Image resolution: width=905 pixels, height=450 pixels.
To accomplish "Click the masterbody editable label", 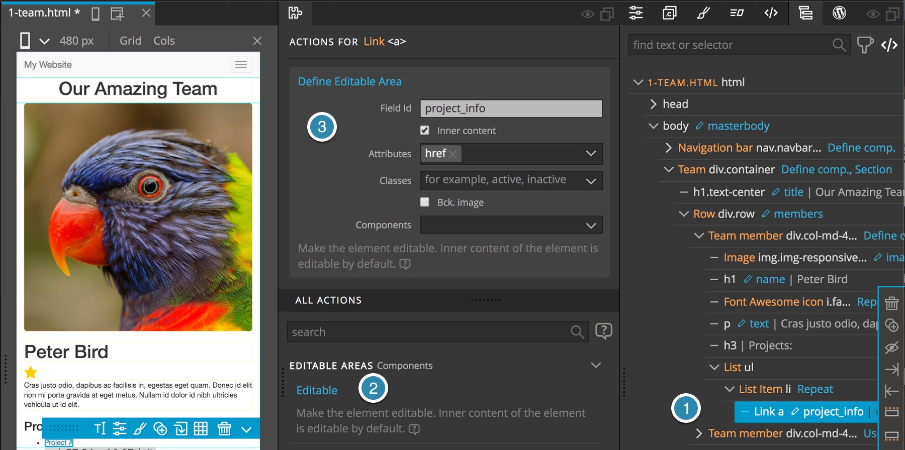I will [738, 126].
